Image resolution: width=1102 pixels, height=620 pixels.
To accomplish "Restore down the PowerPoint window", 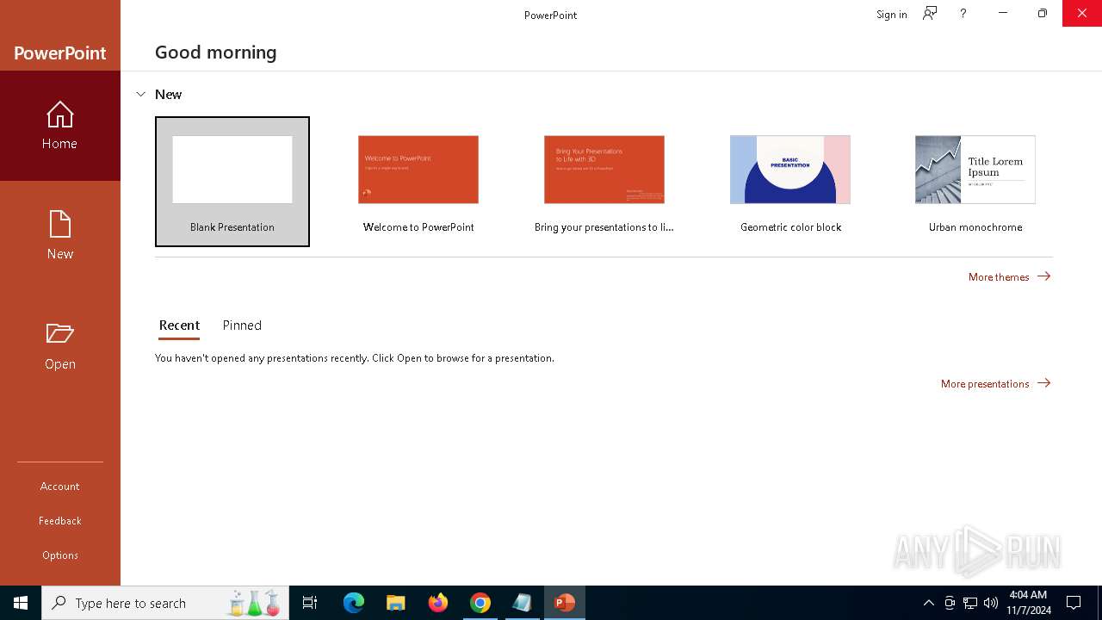I will tap(1043, 13).
